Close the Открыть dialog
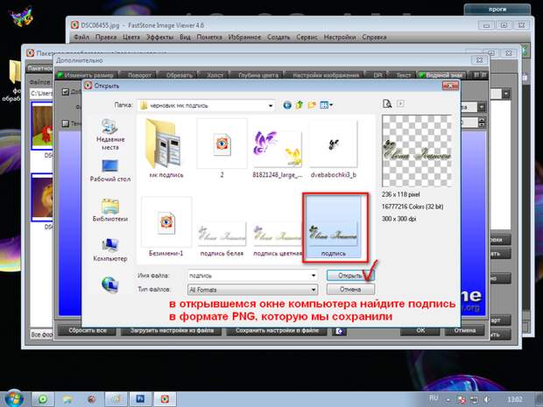This screenshot has height=407, width=543. click(450, 86)
